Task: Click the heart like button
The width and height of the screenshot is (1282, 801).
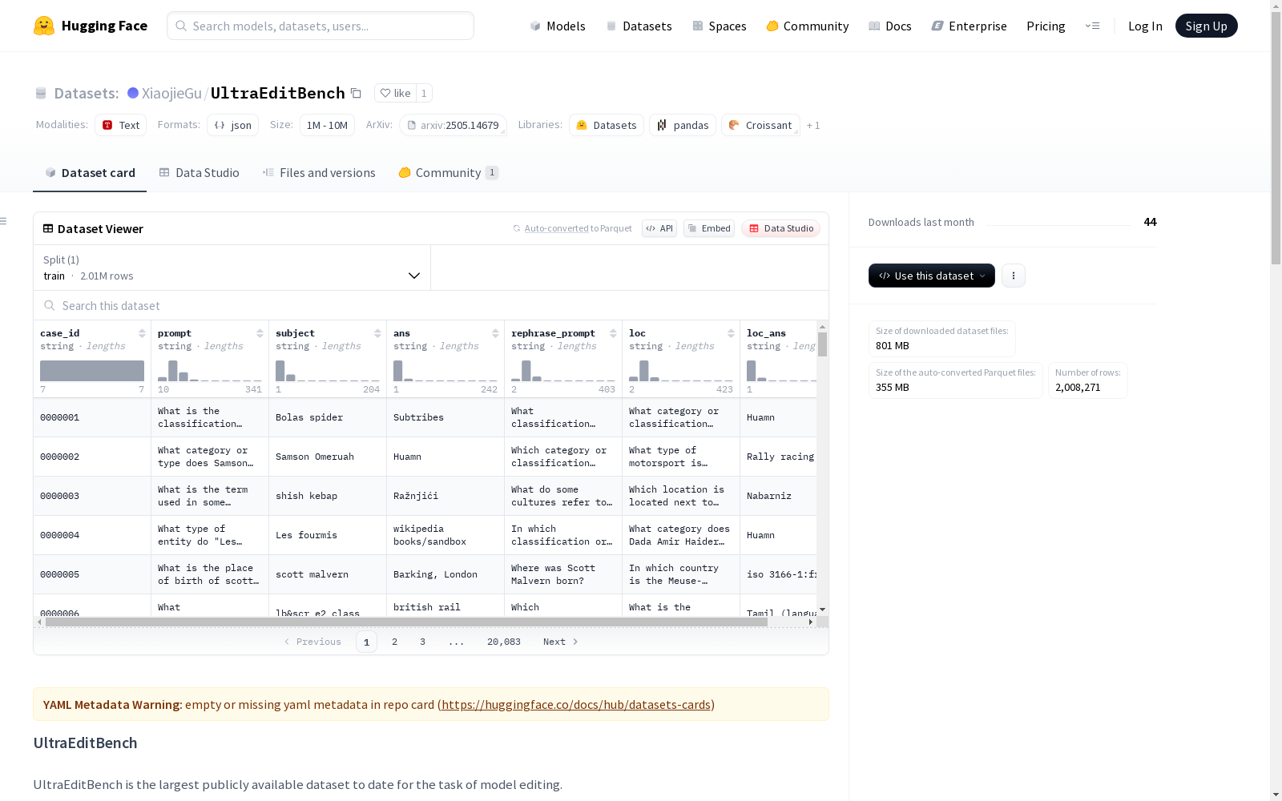Action: point(395,93)
